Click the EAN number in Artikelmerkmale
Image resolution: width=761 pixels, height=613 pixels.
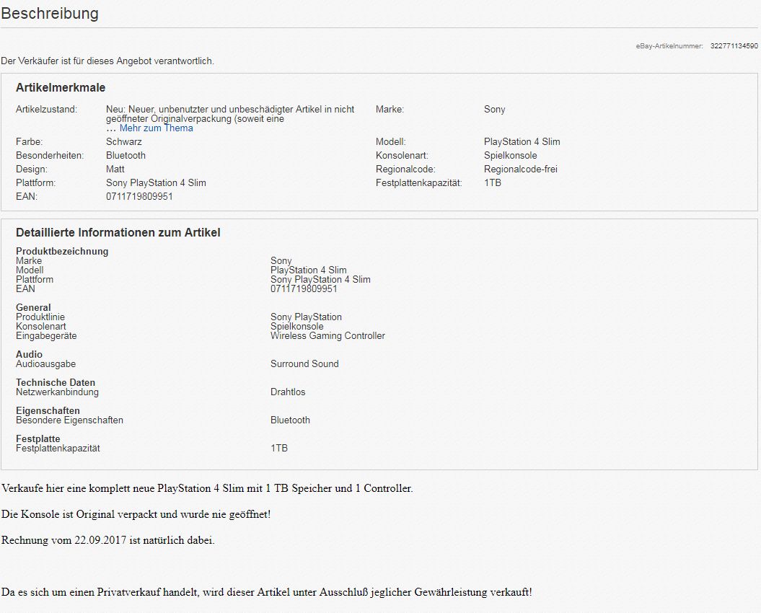(139, 197)
